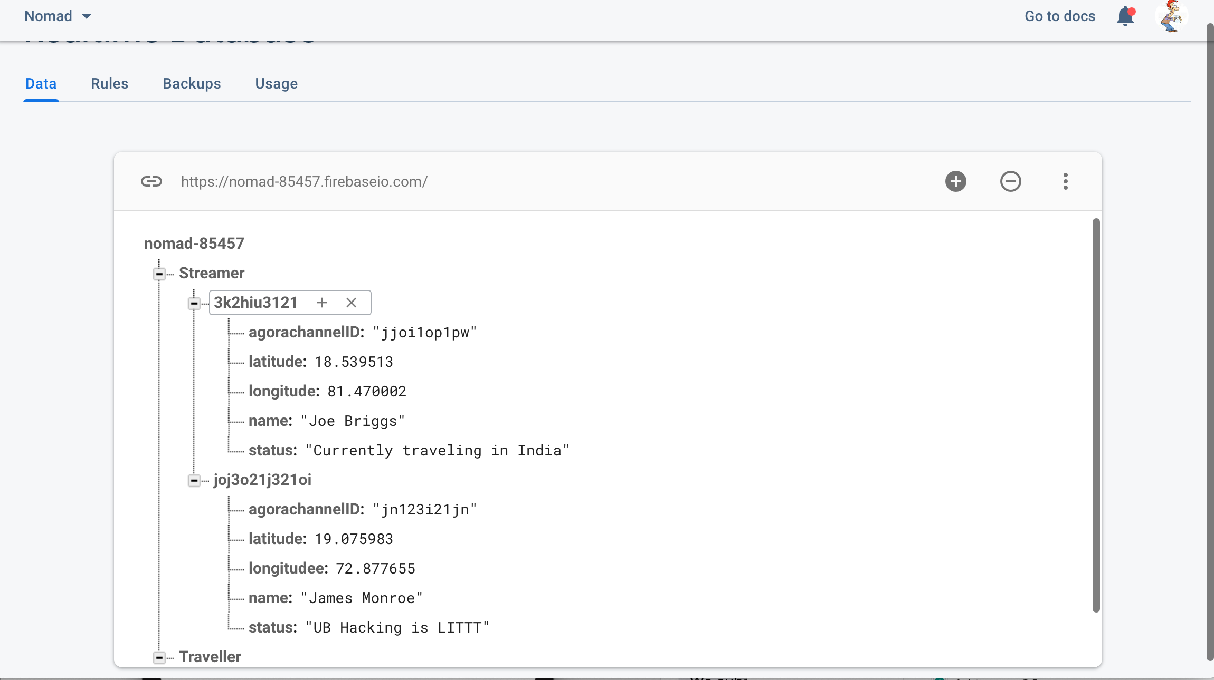Screen dimensions: 1214x680
Task: Select the Joe Briggs name value
Action: coord(353,421)
